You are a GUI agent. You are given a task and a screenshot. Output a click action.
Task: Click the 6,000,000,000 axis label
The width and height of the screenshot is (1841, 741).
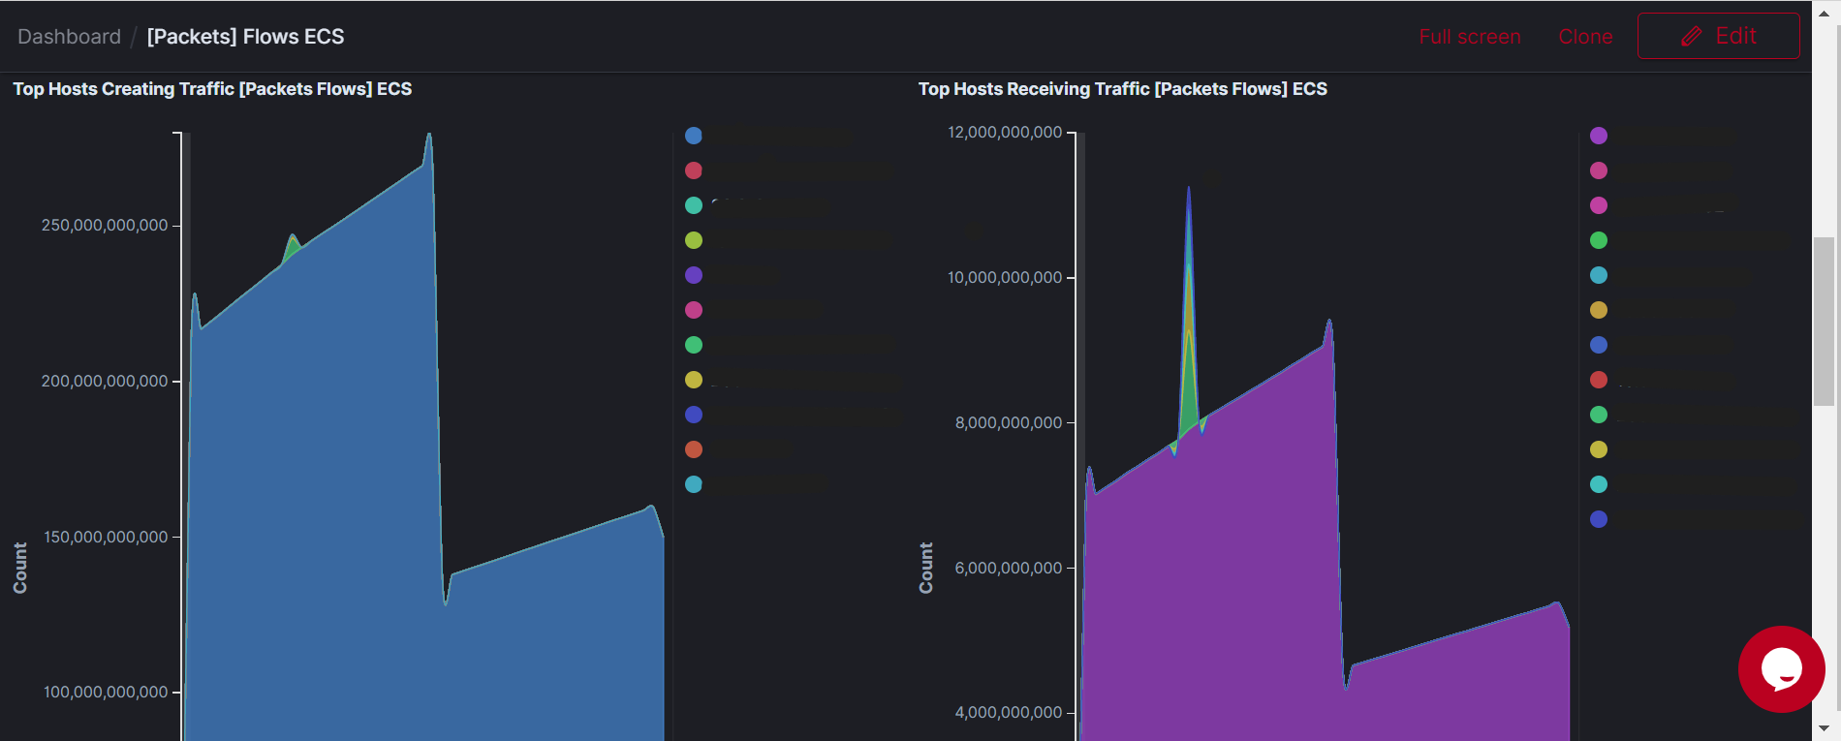tap(1009, 569)
